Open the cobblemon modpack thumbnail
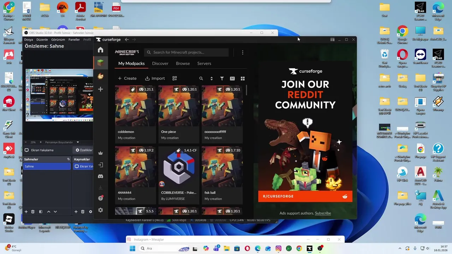The width and height of the screenshot is (452, 254). click(135, 106)
